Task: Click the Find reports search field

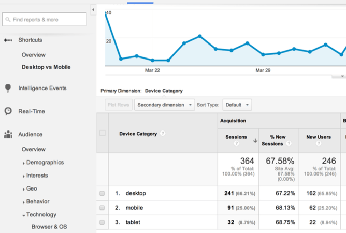Action: click(44, 20)
